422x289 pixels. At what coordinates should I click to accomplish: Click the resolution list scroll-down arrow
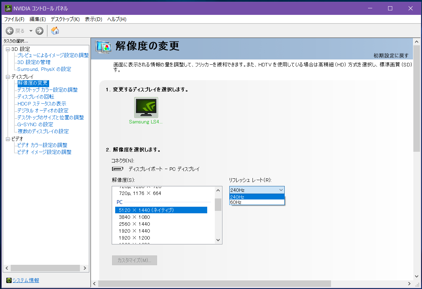[x=218, y=240]
